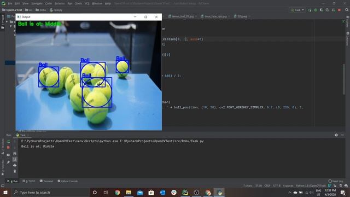
Task: Open the Favorites side tool window tab
Action: [x=3, y=167]
